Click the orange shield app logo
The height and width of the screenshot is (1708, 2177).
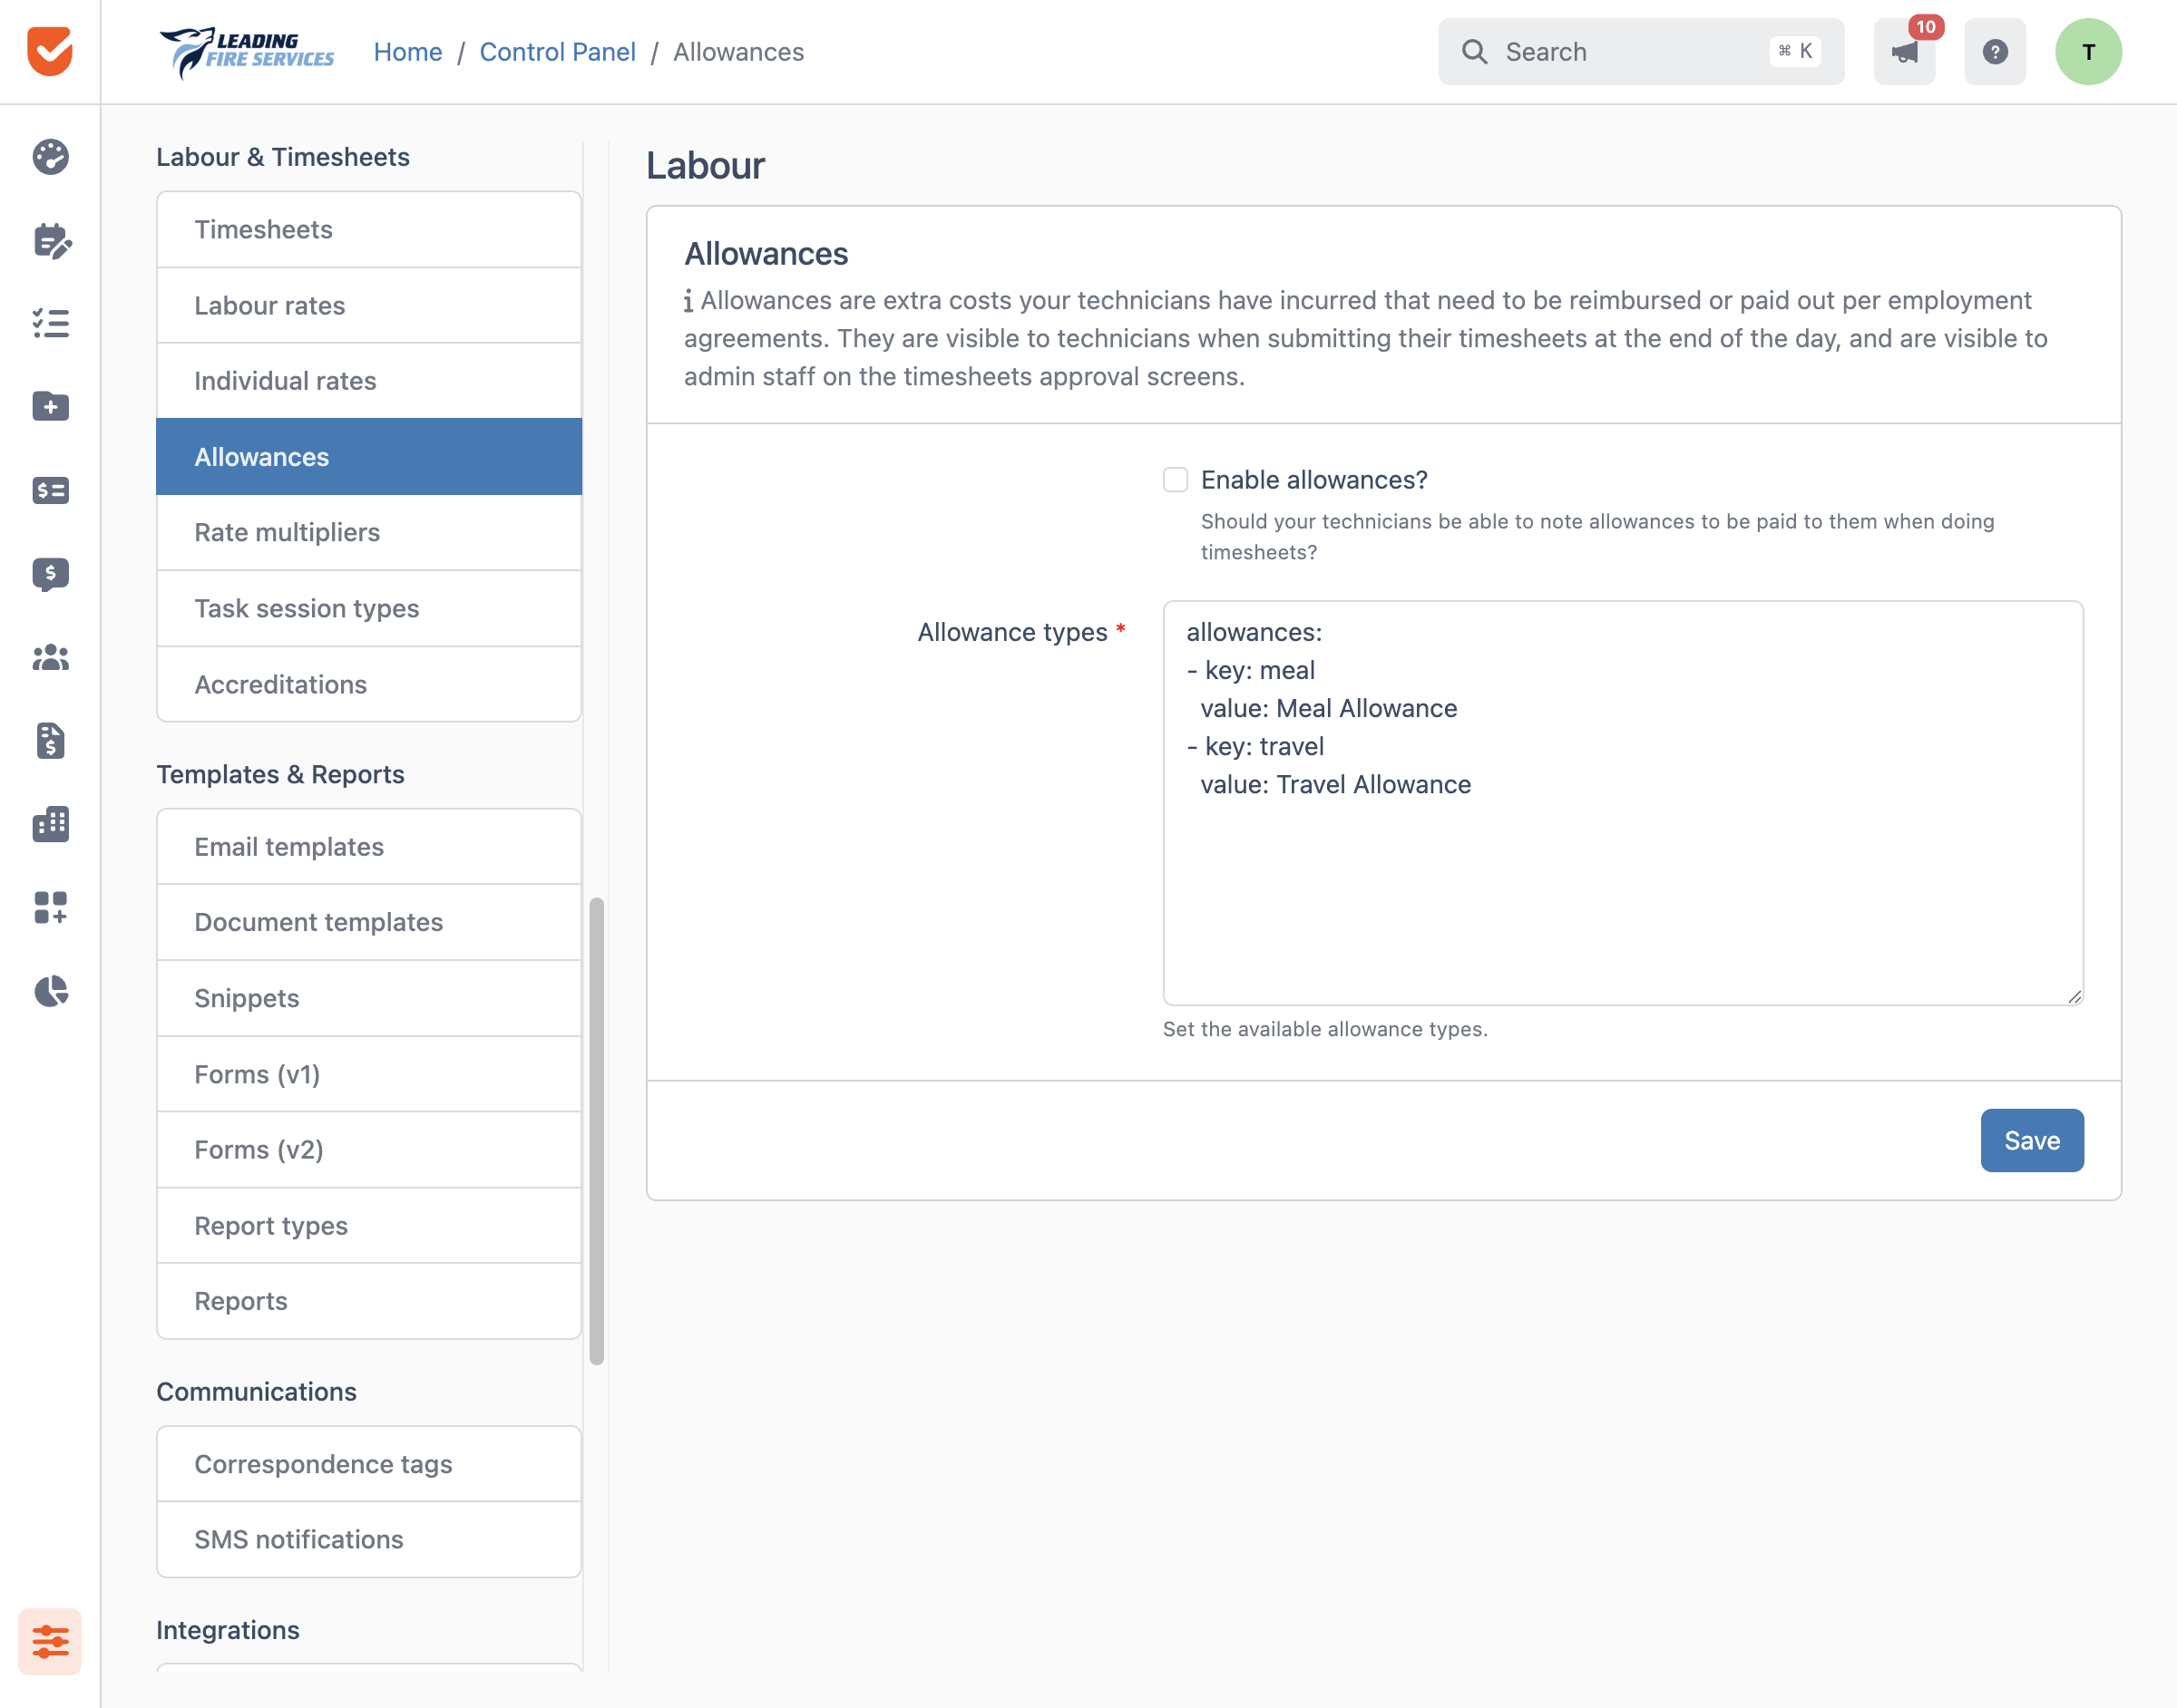tap(50, 51)
